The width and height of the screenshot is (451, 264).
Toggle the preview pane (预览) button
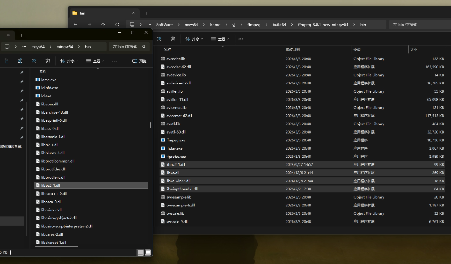tap(139, 61)
